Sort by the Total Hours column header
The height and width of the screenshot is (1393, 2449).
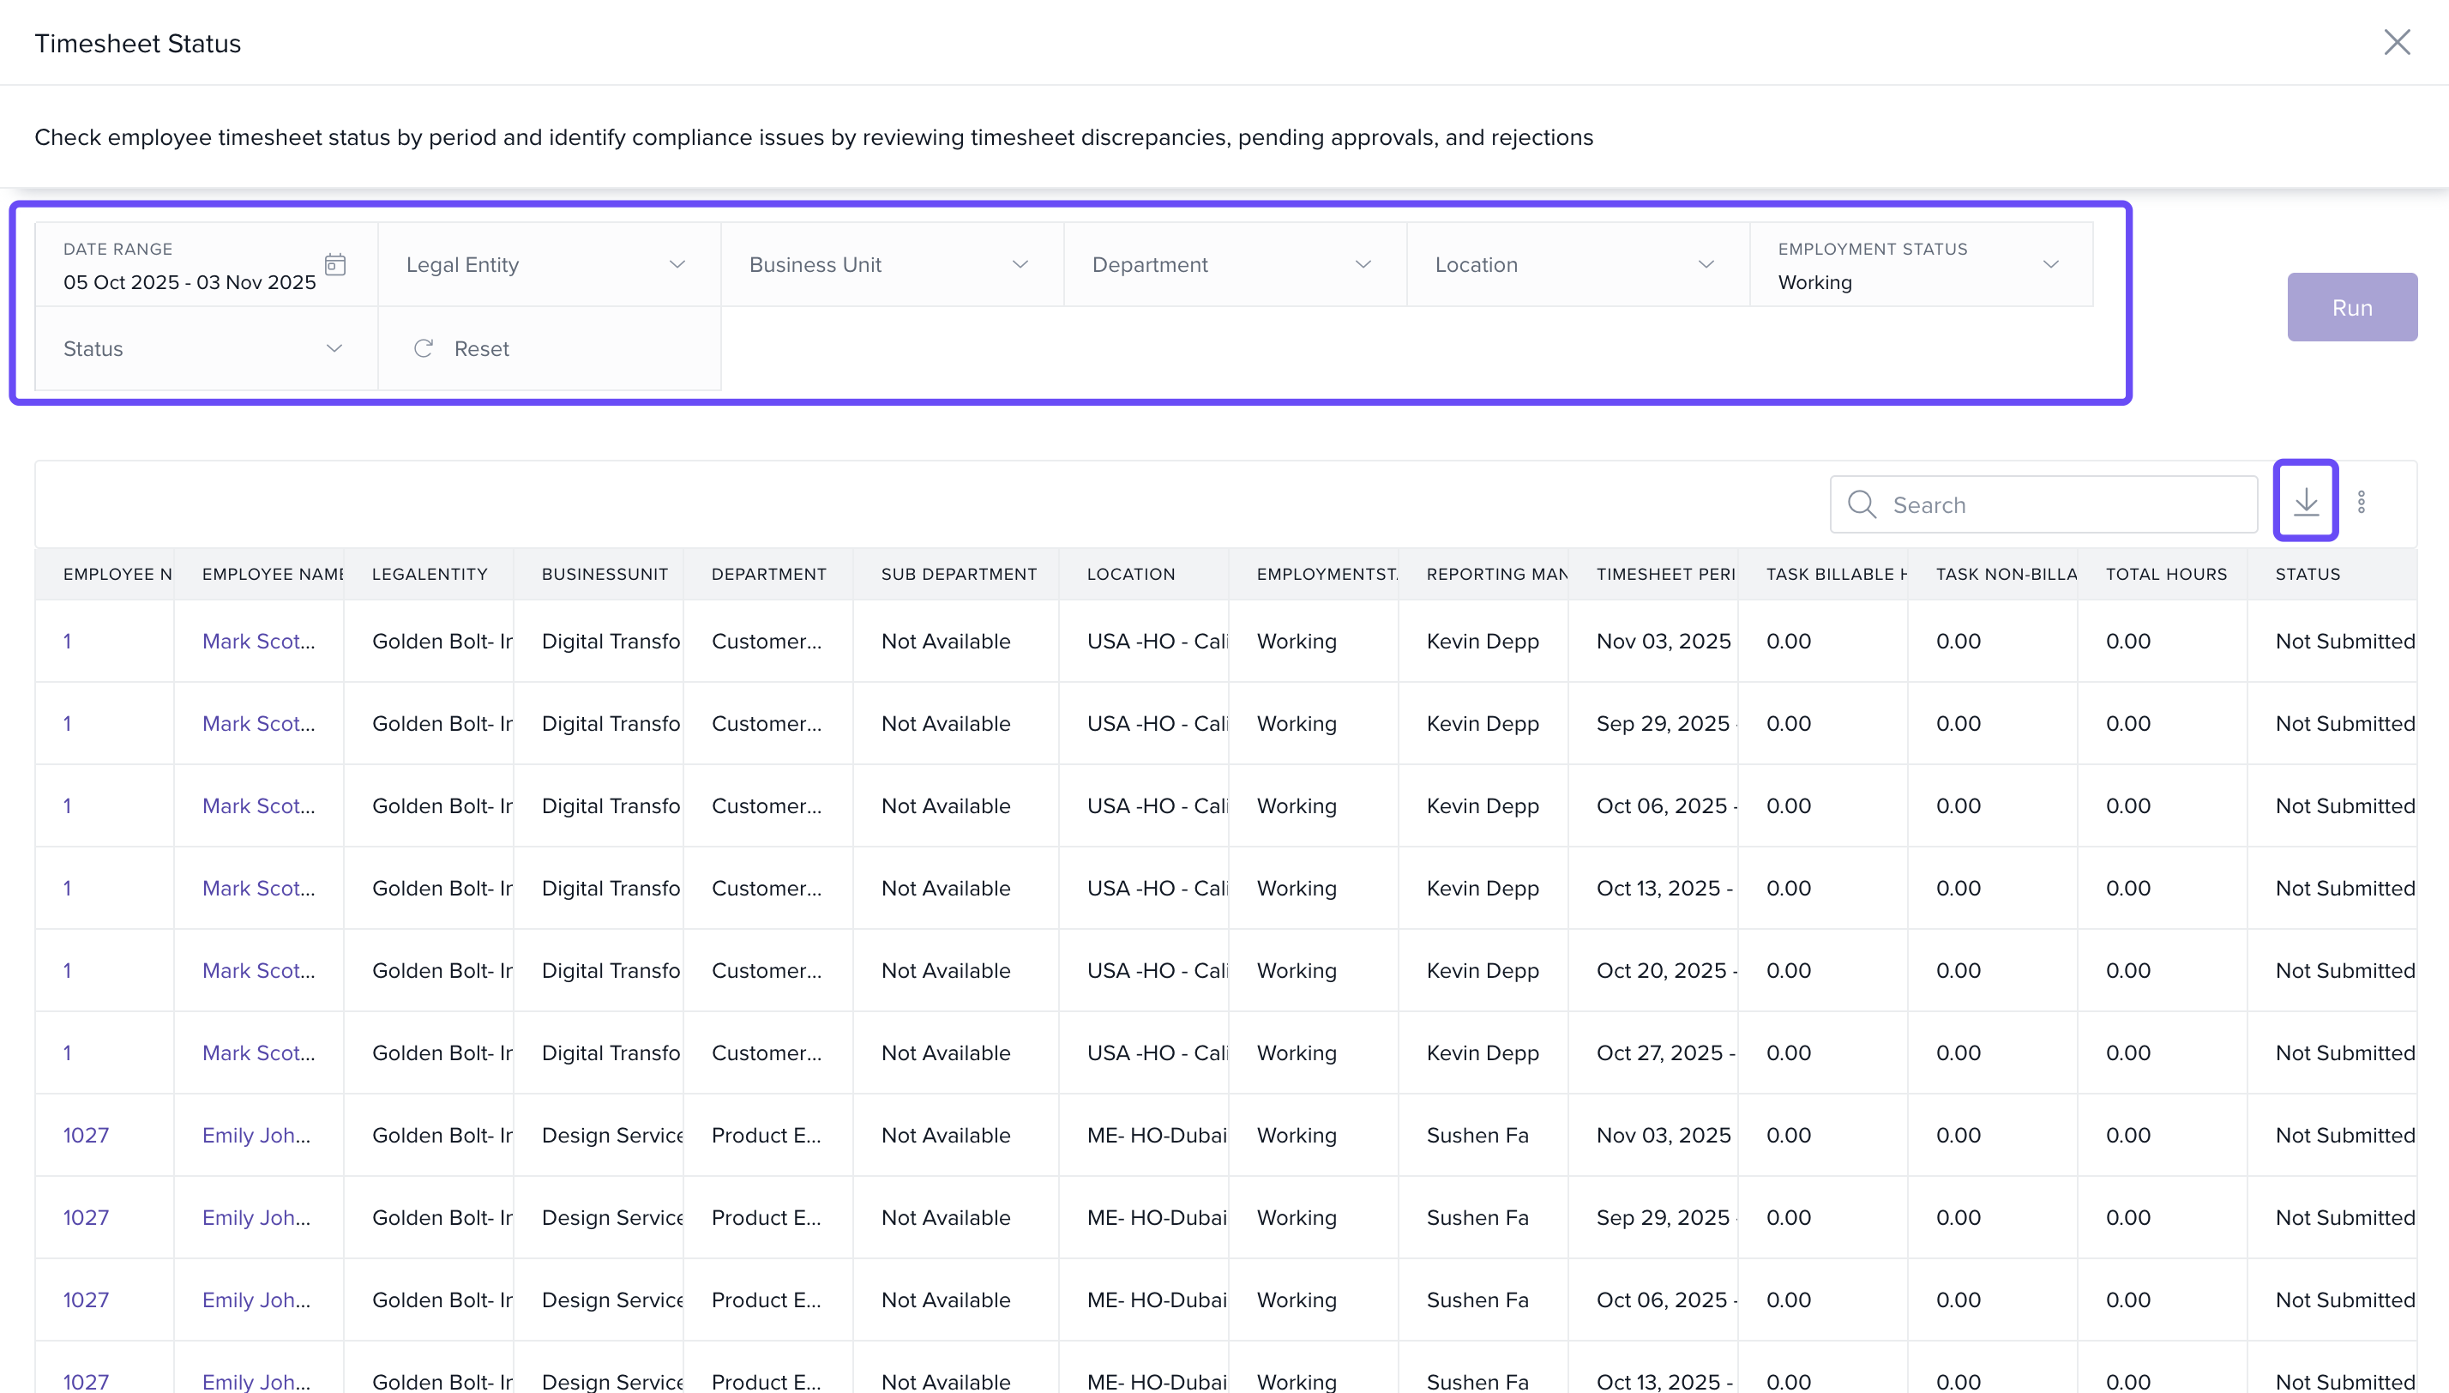click(2166, 574)
